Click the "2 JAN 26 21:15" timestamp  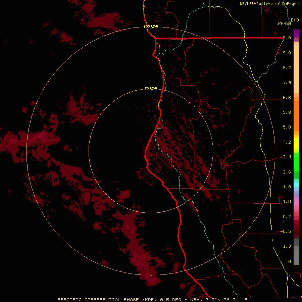tap(226, 300)
